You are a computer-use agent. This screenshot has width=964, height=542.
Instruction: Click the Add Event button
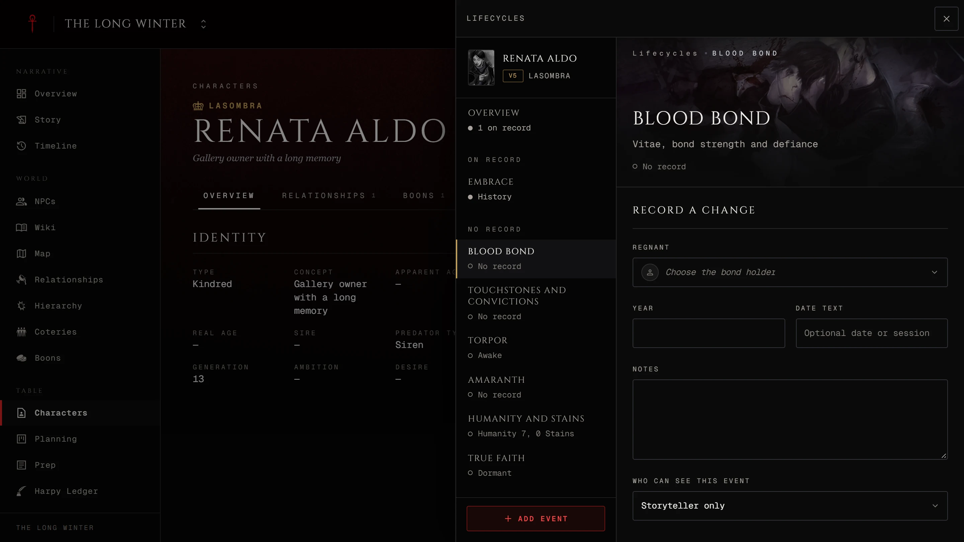click(536, 519)
